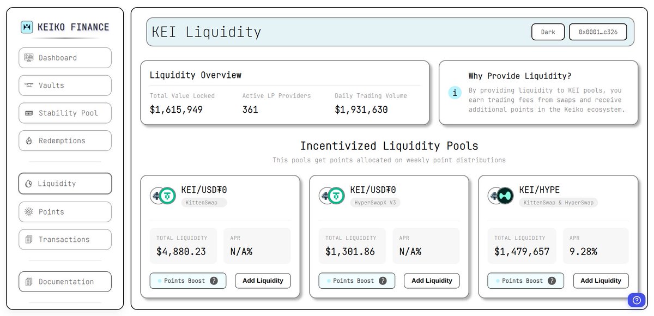The height and width of the screenshot is (316, 654).
Task: Open the Points page
Action: pos(65,212)
